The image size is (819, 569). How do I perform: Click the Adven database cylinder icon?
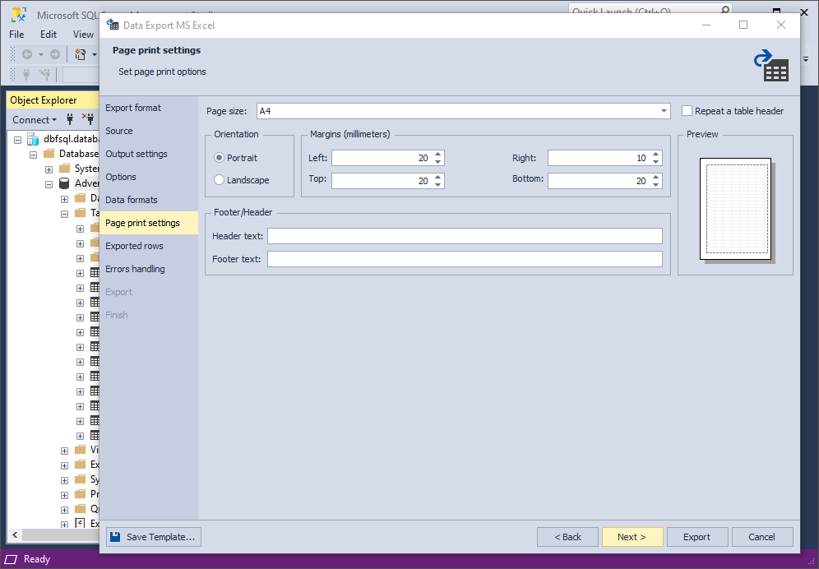(64, 183)
